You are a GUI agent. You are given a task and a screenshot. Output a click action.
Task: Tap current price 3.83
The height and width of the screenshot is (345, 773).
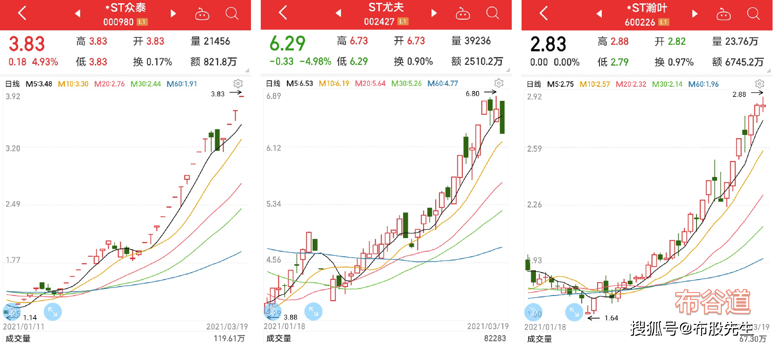click(x=27, y=44)
